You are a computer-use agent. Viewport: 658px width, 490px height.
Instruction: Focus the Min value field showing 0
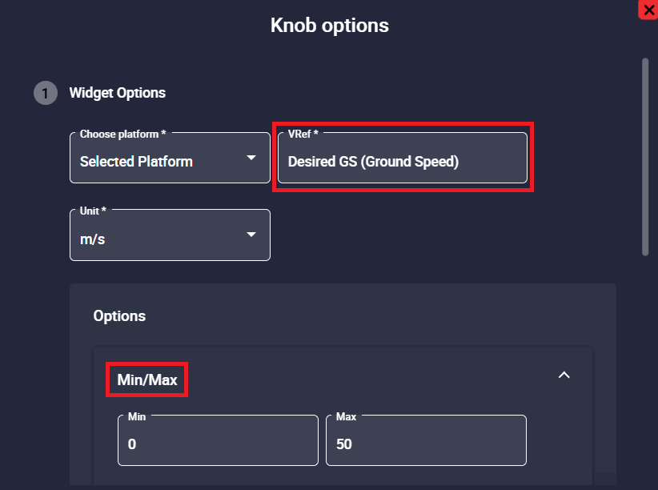tap(218, 444)
